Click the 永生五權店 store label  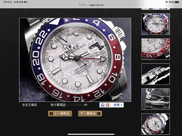coord(30,105)
